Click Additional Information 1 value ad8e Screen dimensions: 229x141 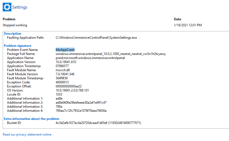tap(59, 99)
